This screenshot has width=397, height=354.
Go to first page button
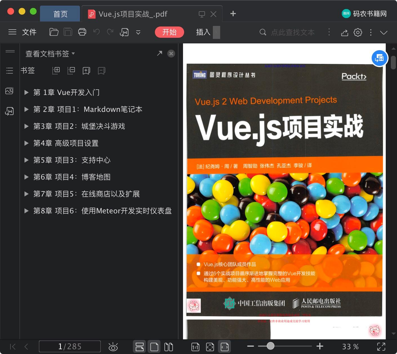[13, 346]
